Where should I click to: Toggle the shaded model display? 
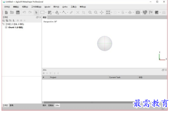pyautogui.click(x=123, y=12)
